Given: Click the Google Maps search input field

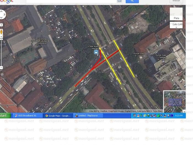Looking at the screenshot, I should (x=72, y=1).
